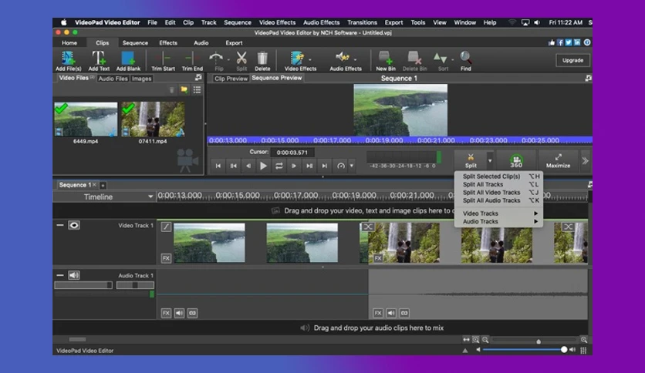This screenshot has width=645, height=373.
Task: Click the fade transition icon on first video clip
Action: (x=166, y=227)
